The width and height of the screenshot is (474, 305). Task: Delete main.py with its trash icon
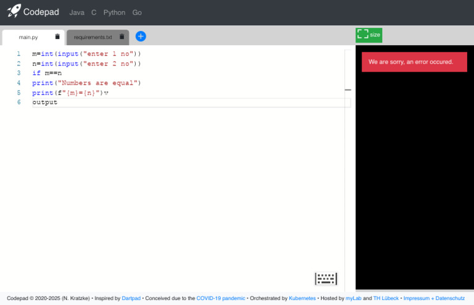coord(57,36)
